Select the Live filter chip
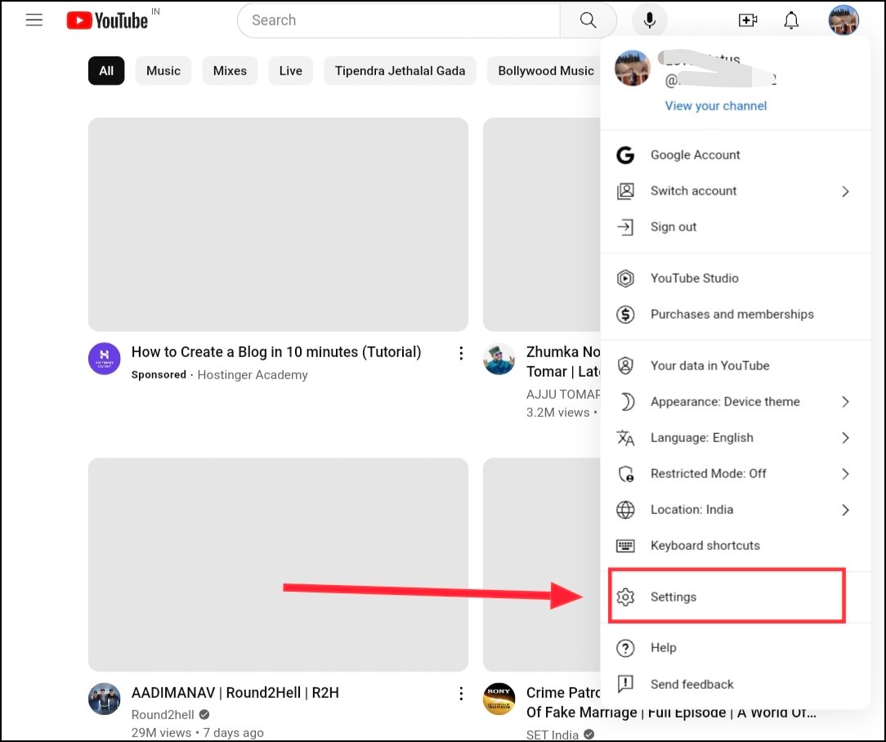 click(290, 70)
